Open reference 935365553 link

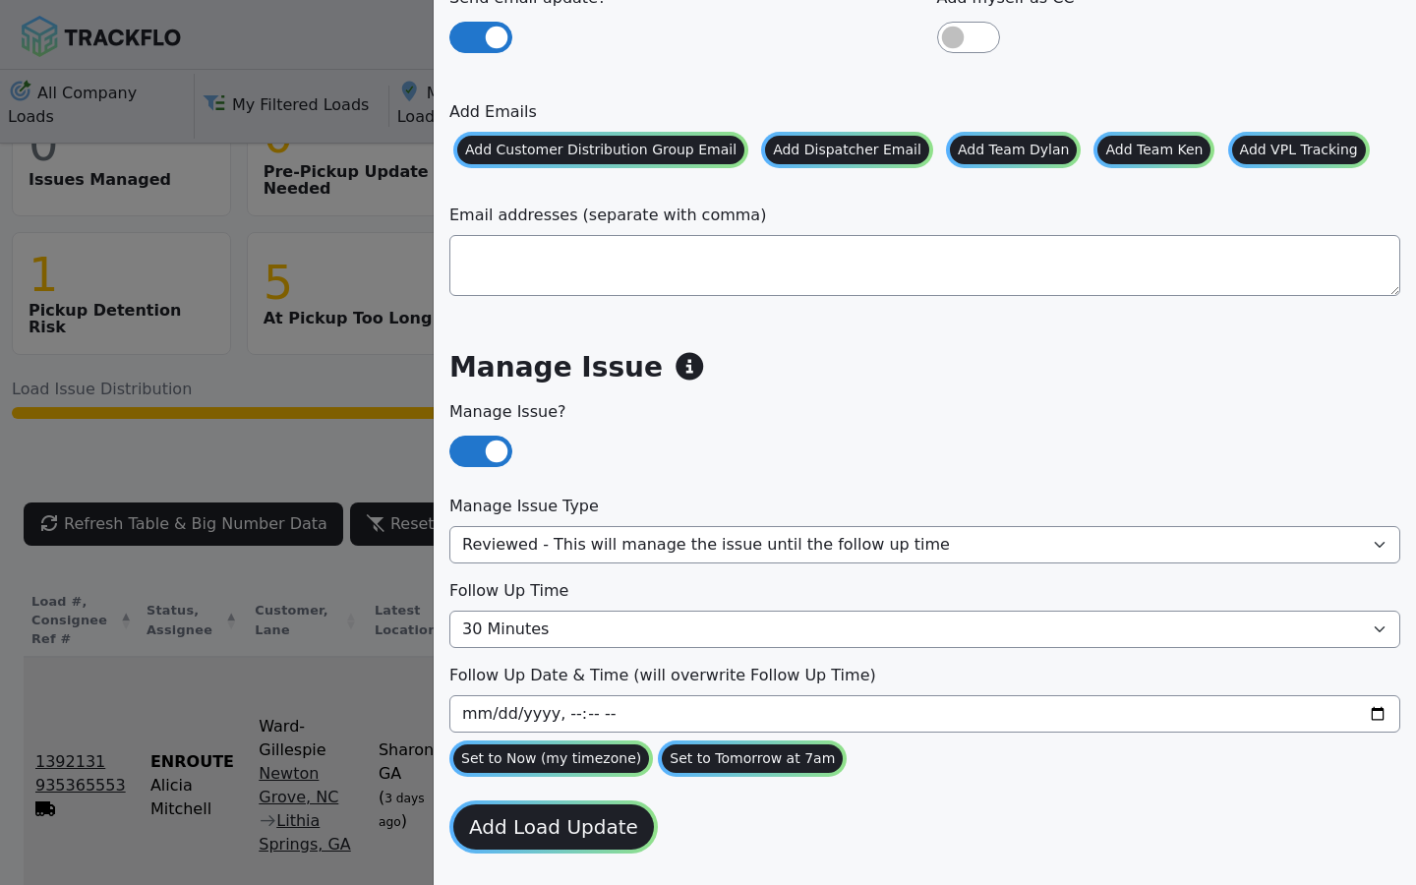(x=81, y=785)
